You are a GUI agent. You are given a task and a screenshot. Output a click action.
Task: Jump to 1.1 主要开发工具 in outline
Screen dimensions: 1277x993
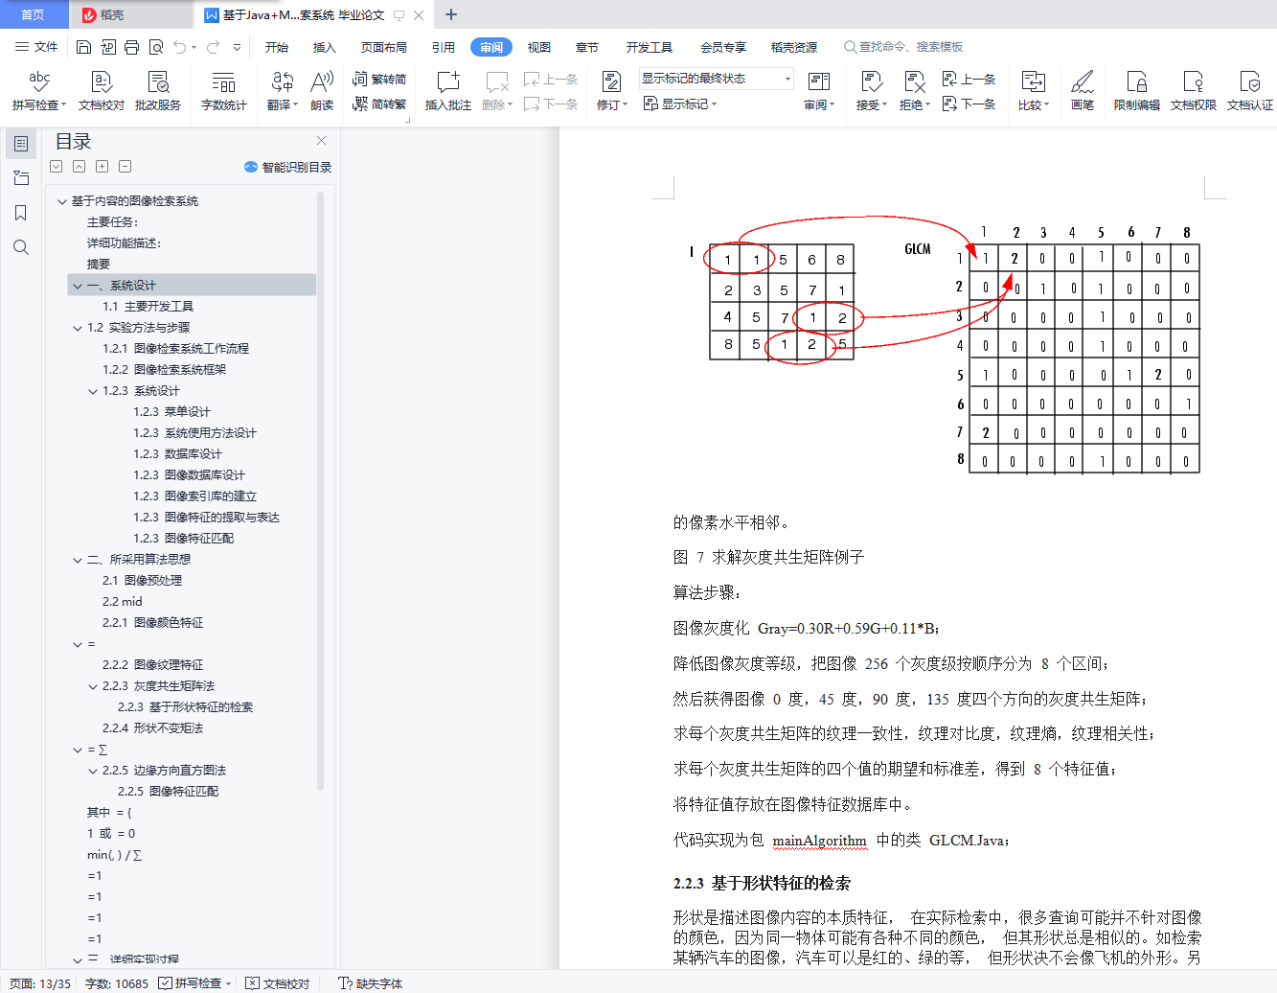coord(148,307)
